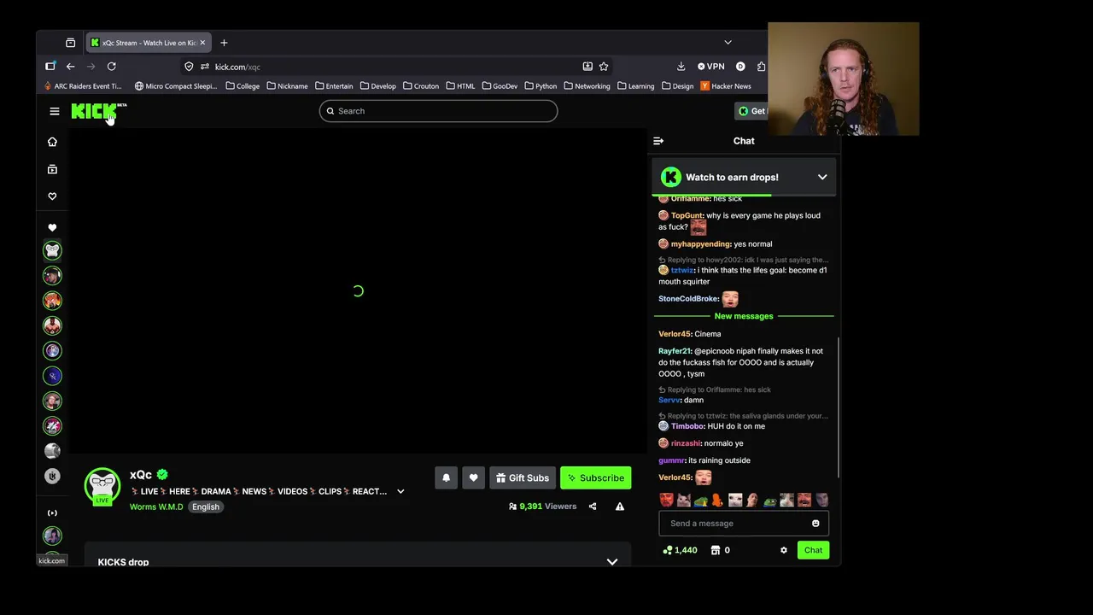Insert the bald man emote

coord(752,501)
